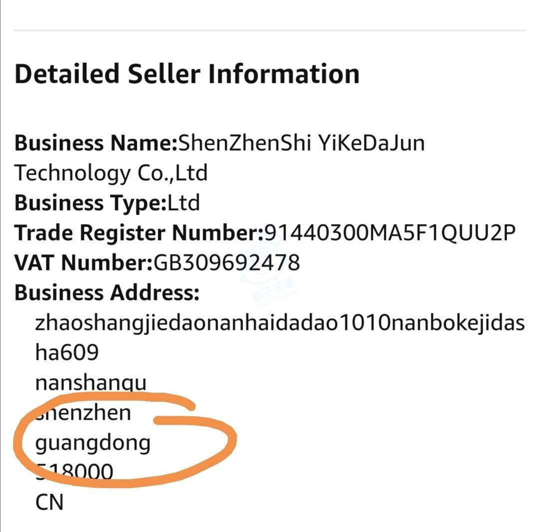Click the Technology Co.,Ltd text line

click(x=111, y=174)
